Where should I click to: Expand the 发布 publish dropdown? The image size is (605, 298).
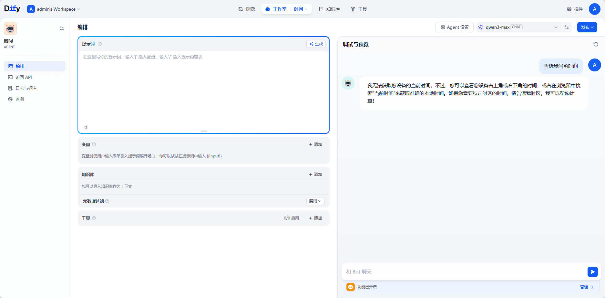587,27
